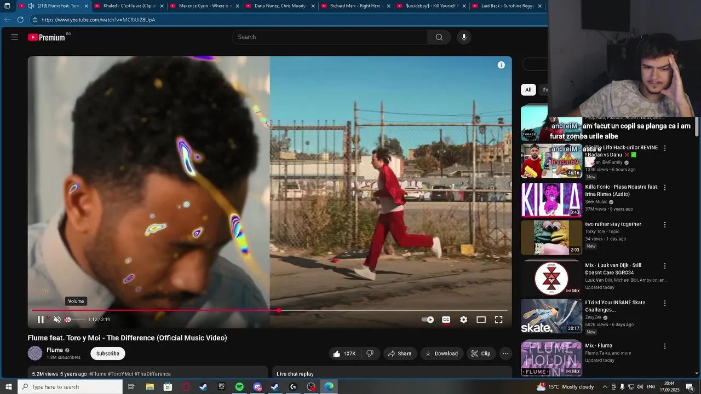701x394 pixels.
Task: Switch to the $uicideboy$ - Kill Yourself tab
Action: click(x=432, y=6)
